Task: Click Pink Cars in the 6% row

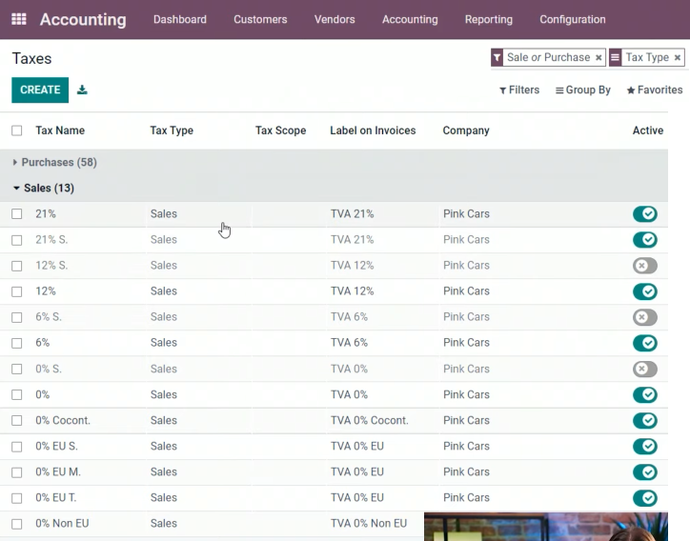Action: (x=466, y=343)
